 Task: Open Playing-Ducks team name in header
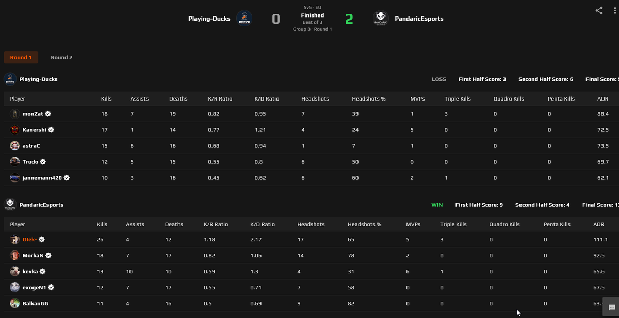(209, 19)
